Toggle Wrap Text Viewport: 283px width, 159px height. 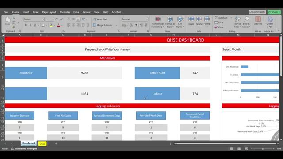(x=100, y=19)
